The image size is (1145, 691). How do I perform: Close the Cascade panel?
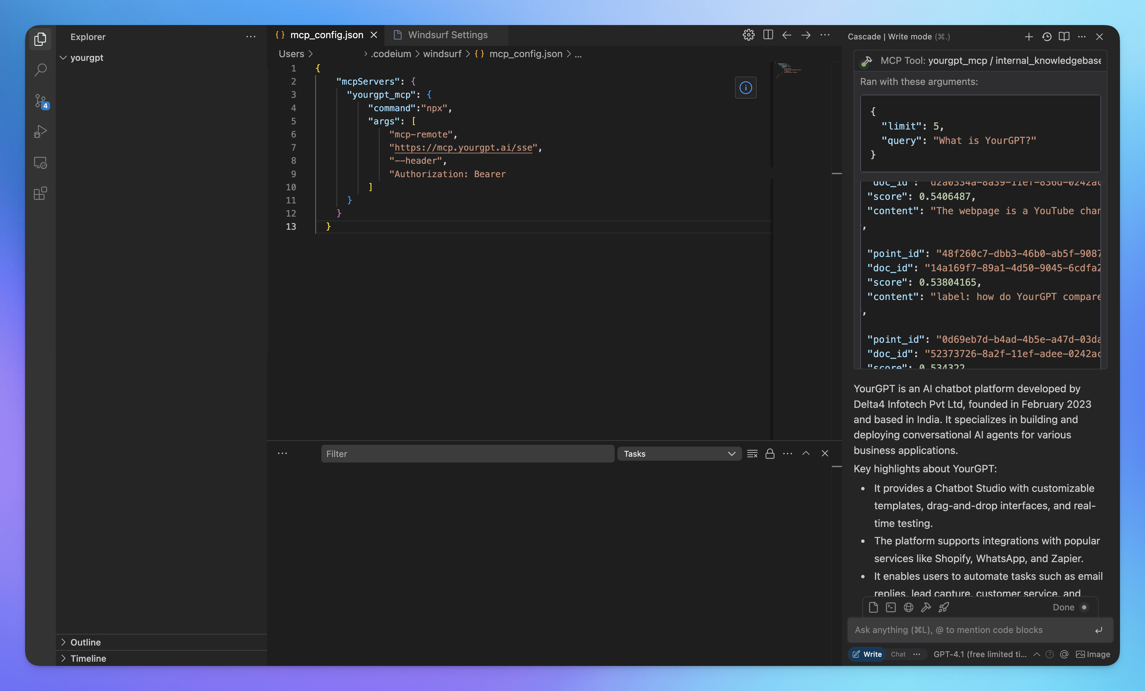[1099, 37]
